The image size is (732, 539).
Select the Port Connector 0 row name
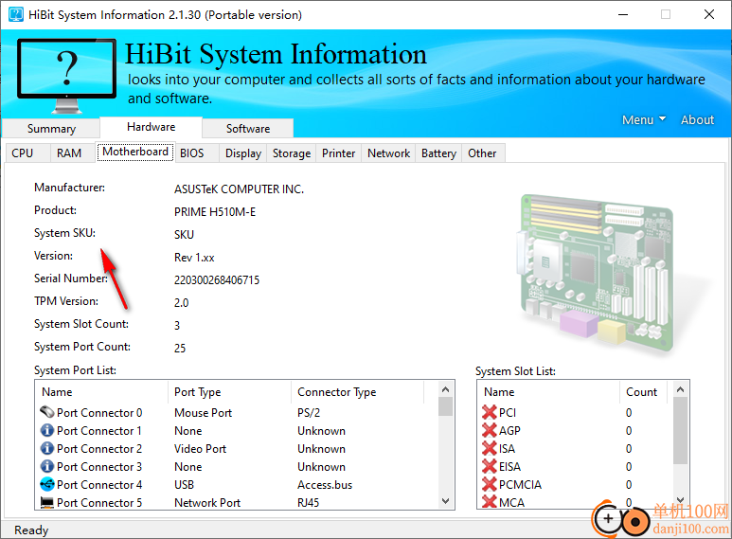pyautogui.click(x=99, y=413)
